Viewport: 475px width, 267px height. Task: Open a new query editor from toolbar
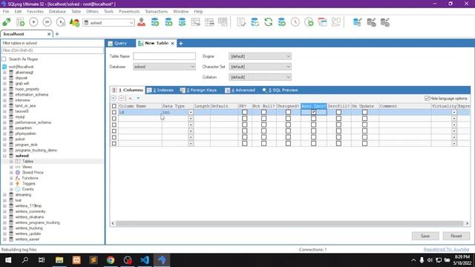(x=20, y=22)
